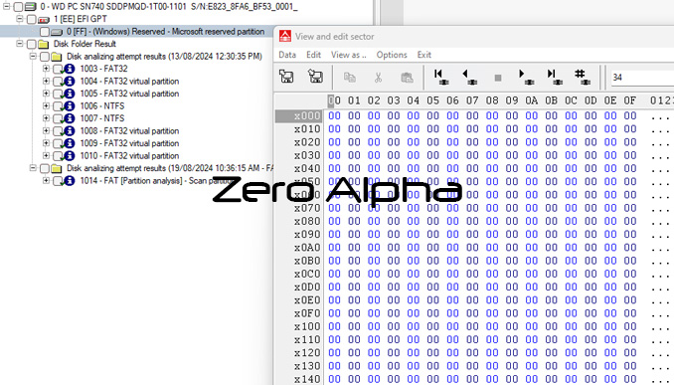
Task: Click the stop square toolbar icon
Action: [498, 78]
